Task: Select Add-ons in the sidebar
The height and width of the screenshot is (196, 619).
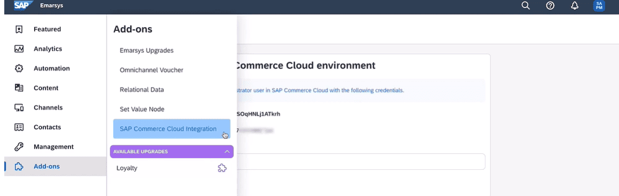Action: [55, 167]
